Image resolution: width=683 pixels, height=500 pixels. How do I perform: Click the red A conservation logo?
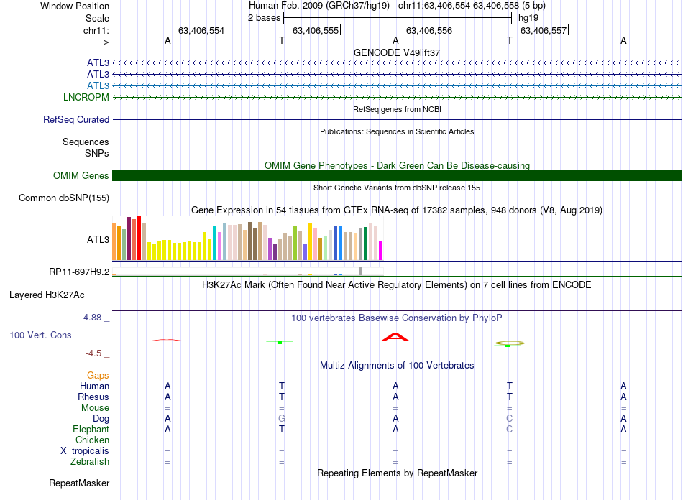point(395,337)
